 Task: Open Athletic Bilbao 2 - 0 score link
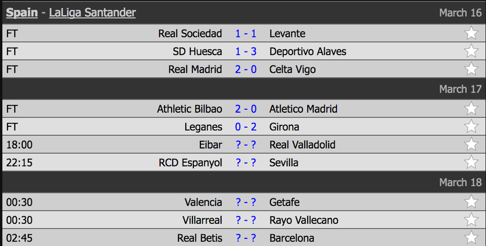tap(246, 109)
